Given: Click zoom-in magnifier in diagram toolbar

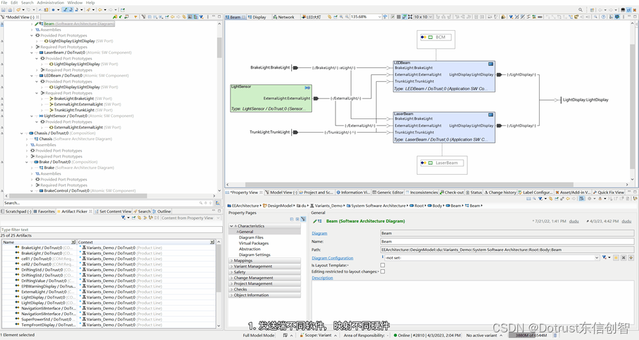Looking at the screenshot, I should point(341,17).
